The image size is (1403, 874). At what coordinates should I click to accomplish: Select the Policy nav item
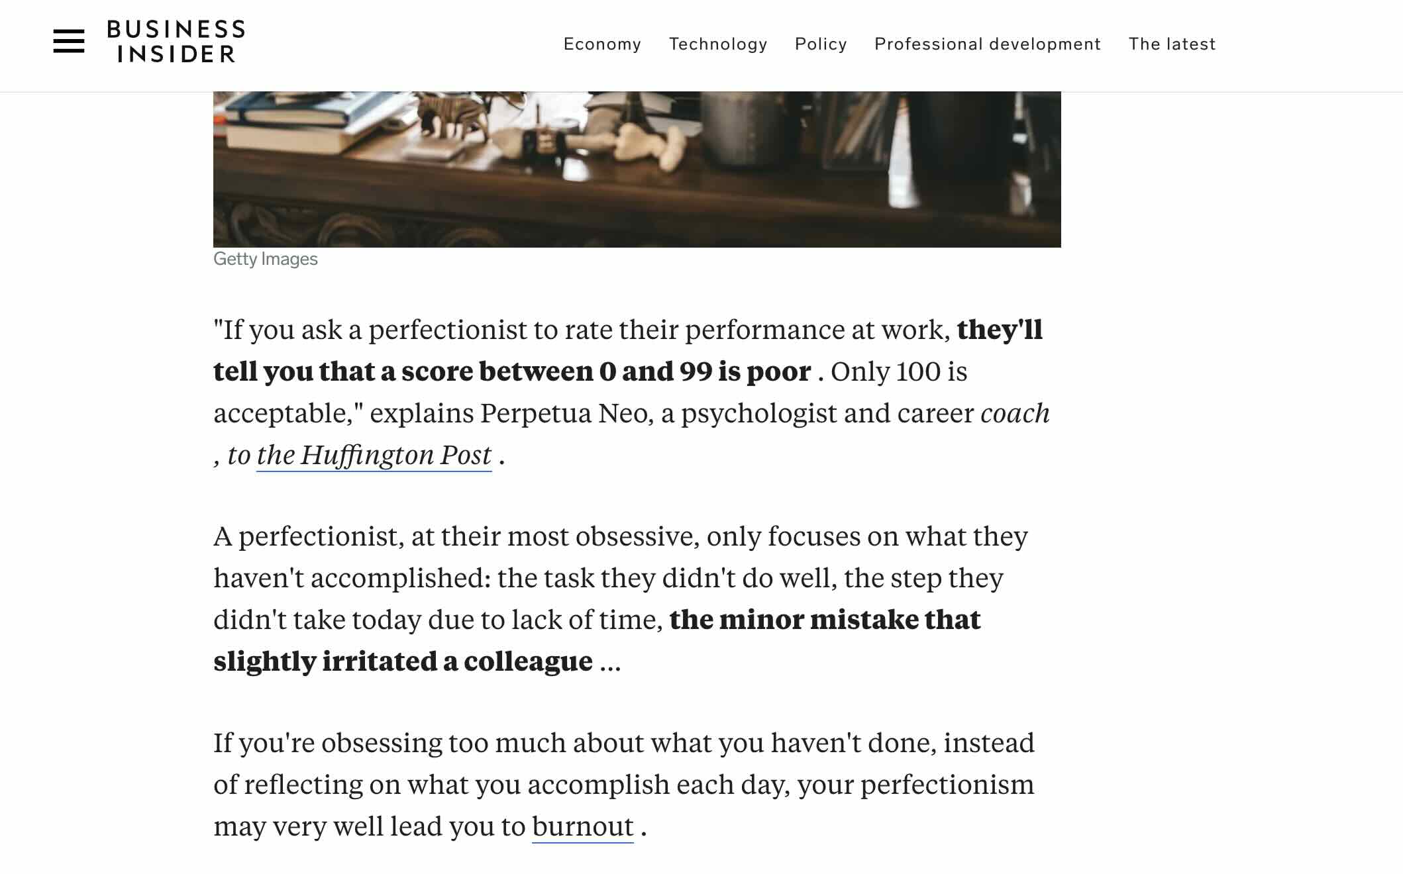[x=821, y=44]
